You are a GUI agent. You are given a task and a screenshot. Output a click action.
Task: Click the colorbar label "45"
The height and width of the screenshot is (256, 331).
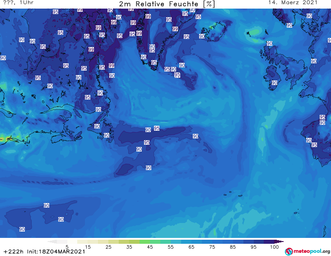click(x=149, y=247)
